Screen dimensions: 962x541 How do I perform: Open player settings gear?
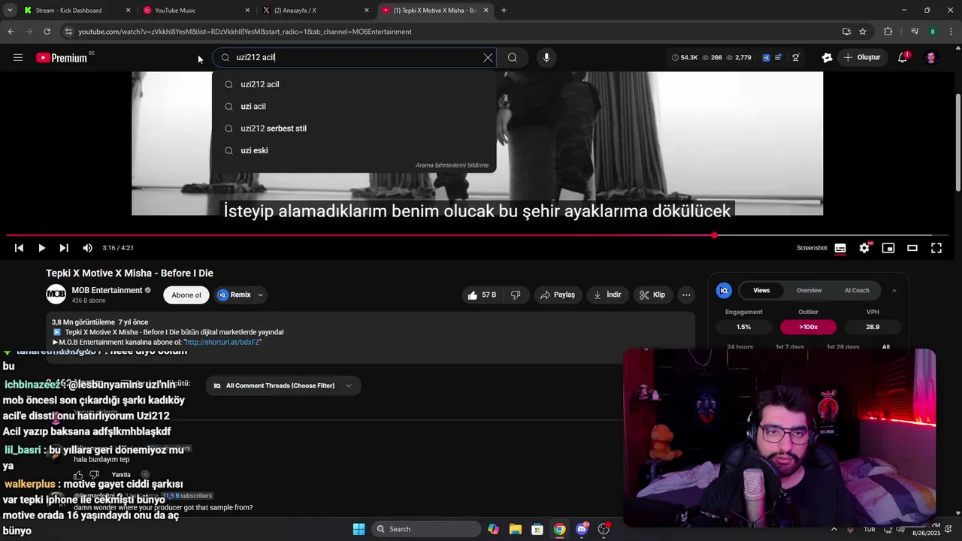click(864, 248)
